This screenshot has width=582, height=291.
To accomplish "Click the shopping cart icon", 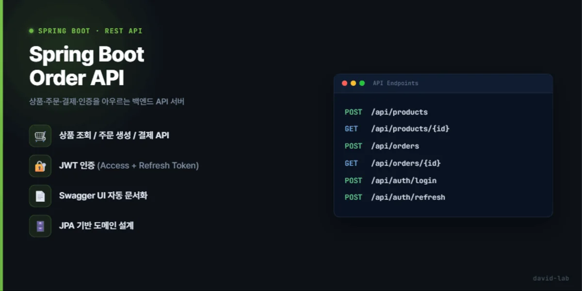I will [40, 136].
